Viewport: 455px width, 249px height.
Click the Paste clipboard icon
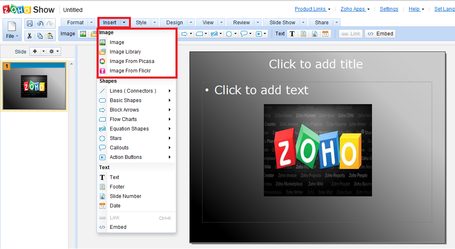pos(50,35)
